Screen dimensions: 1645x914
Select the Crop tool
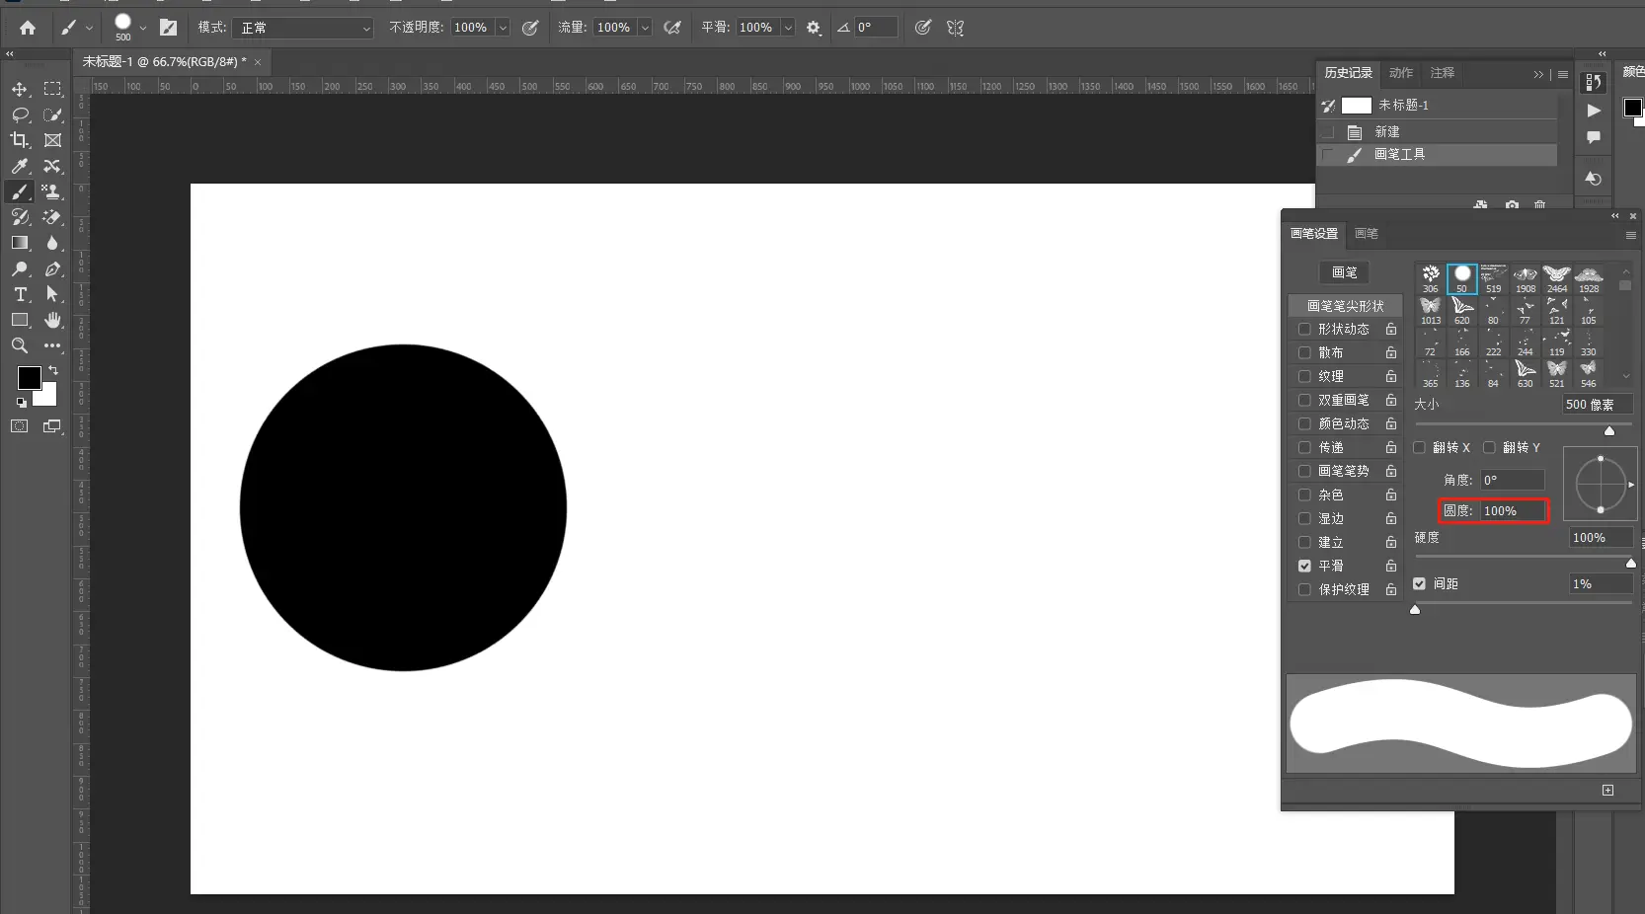(20, 140)
